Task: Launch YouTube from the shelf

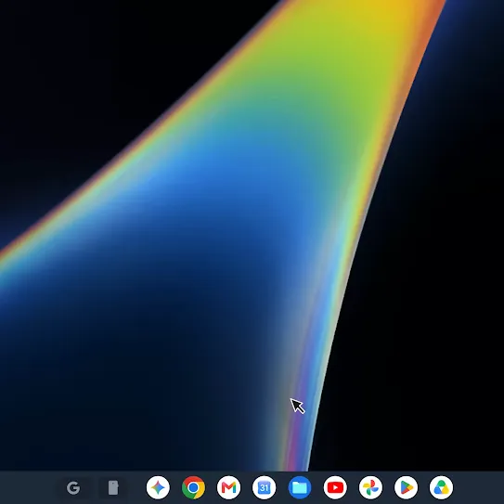Action: pyautogui.click(x=335, y=488)
